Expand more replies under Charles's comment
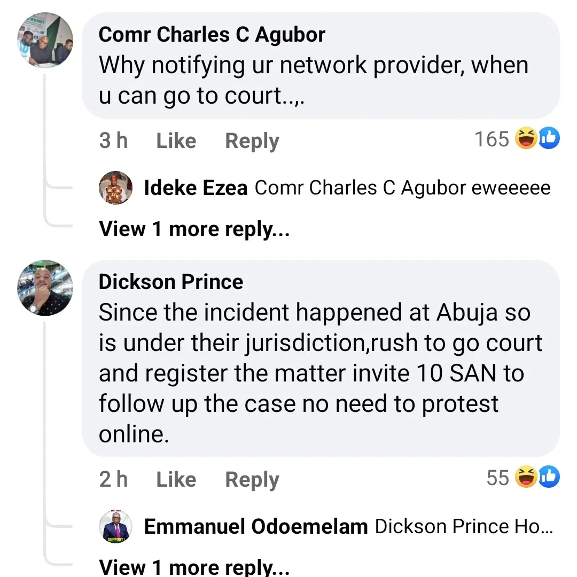The height and width of the screenshot is (577, 577). coord(194,229)
